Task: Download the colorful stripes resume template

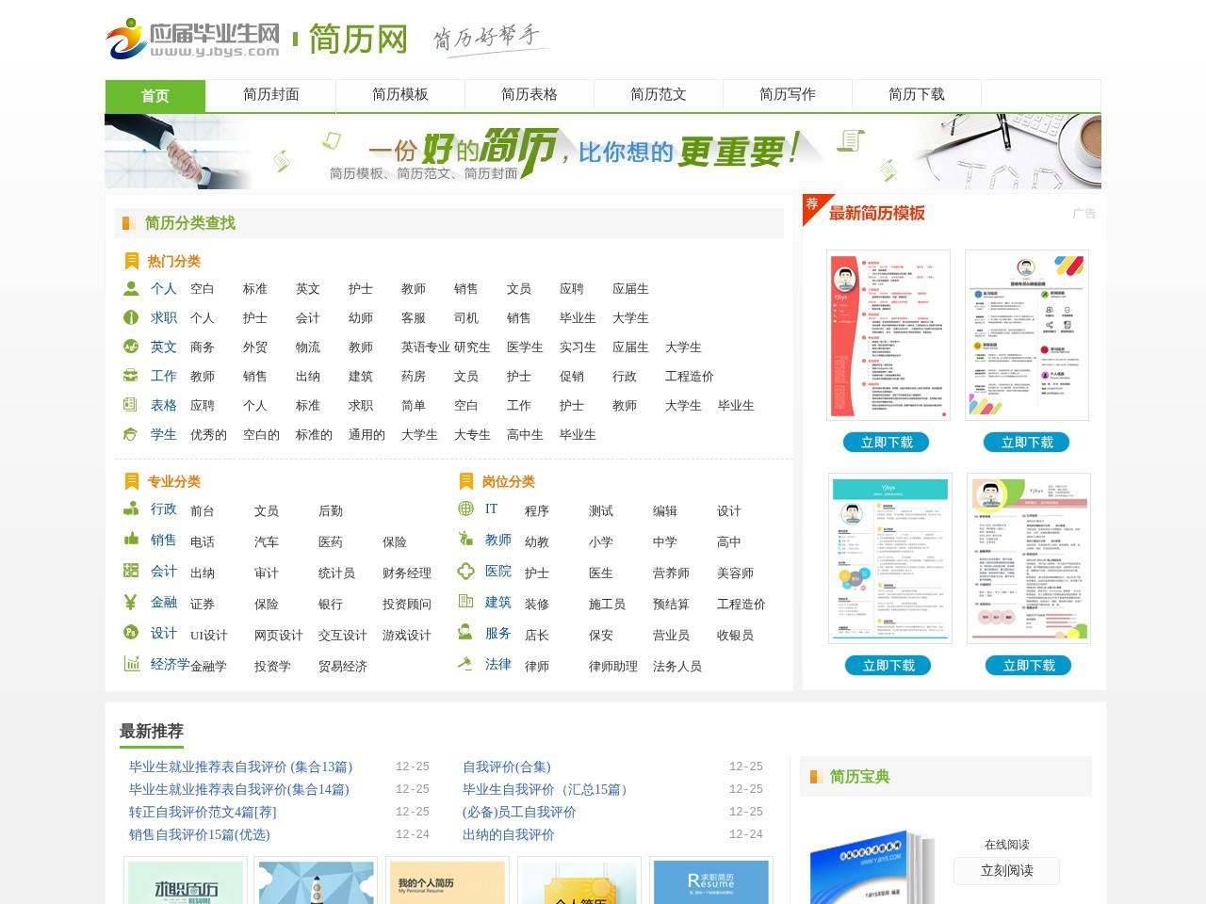Action: click(1028, 443)
